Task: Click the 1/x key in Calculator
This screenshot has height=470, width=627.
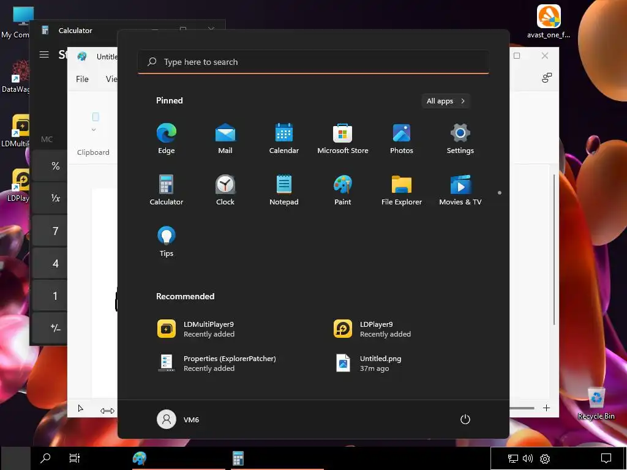Action: click(50, 198)
